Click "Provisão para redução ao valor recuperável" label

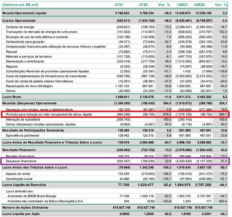click(x=49, y=115)
